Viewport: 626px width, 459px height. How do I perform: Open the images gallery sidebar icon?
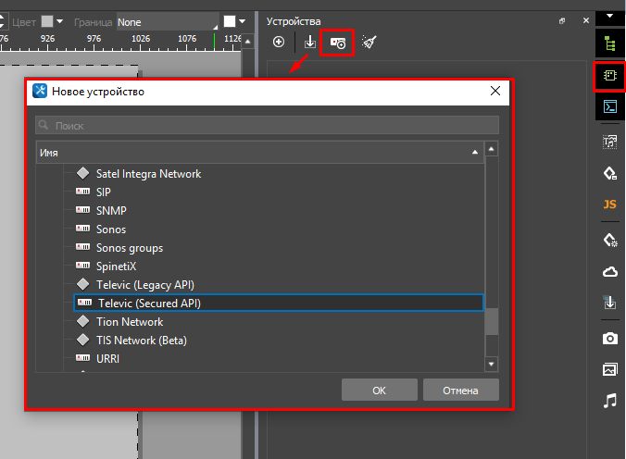[x=609, y=369]
